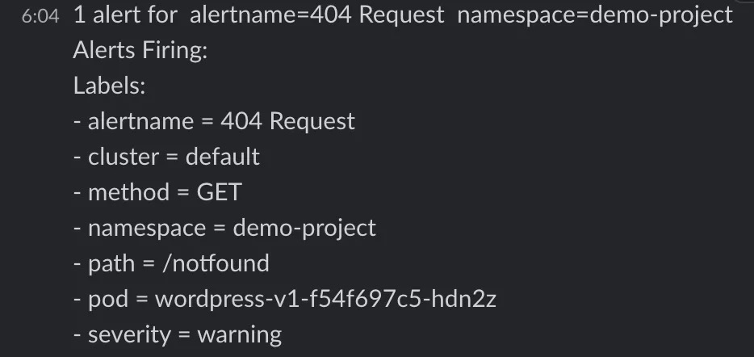This screenshot has width=754, height=357.
Task: Click the "Labels:" line
Action: coord(109,86)
